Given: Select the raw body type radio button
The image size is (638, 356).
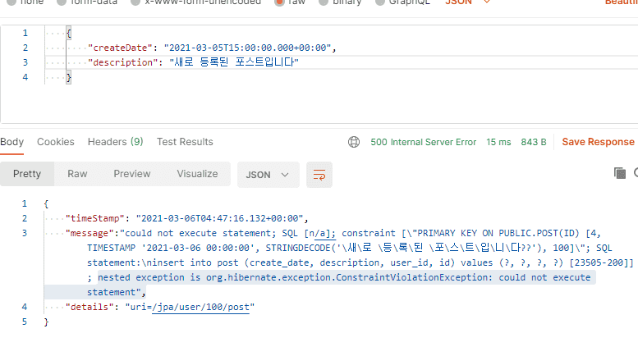Looking at the screenshot, I should (279, 2).
